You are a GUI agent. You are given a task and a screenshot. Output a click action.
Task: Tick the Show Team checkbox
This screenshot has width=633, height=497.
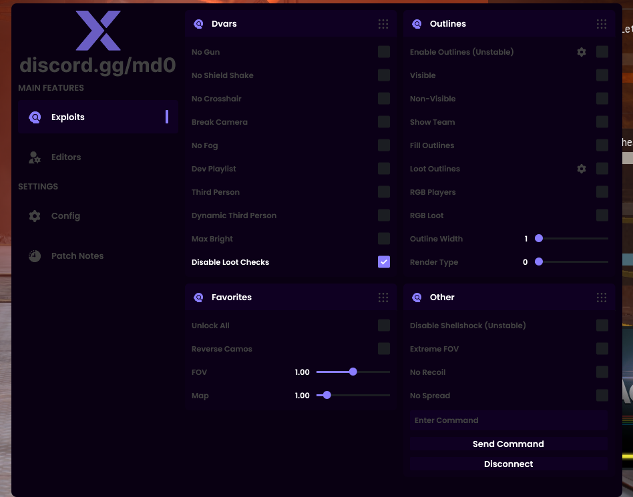[602, 122]
